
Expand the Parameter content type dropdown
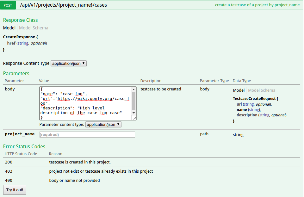pos(103,125)
